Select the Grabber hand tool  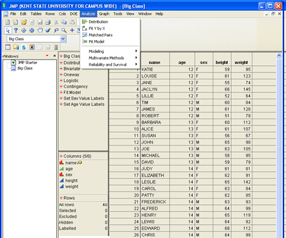tap(40, 30)
